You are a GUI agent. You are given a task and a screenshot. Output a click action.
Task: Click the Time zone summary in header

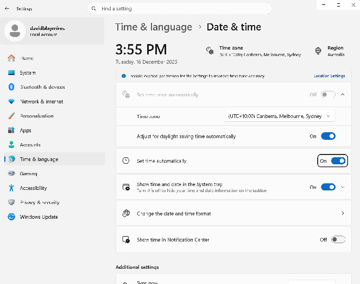click(x=254, y=51)
